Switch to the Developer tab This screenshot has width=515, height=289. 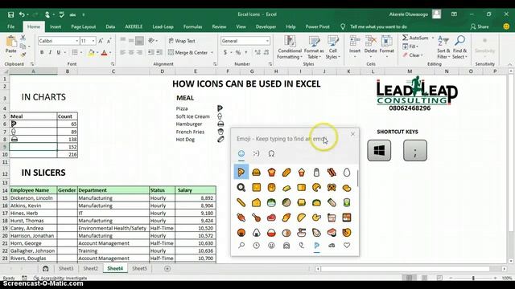point(266,26)
